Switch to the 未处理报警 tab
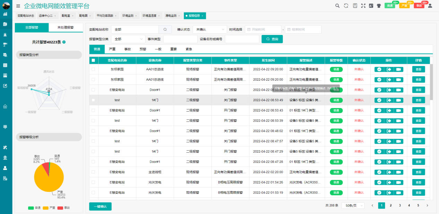The height and width of the screenshot is (214, 439). click(65, 27)
